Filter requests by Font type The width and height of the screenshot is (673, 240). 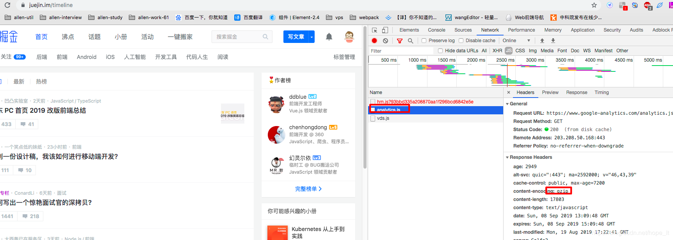(562, 51)
